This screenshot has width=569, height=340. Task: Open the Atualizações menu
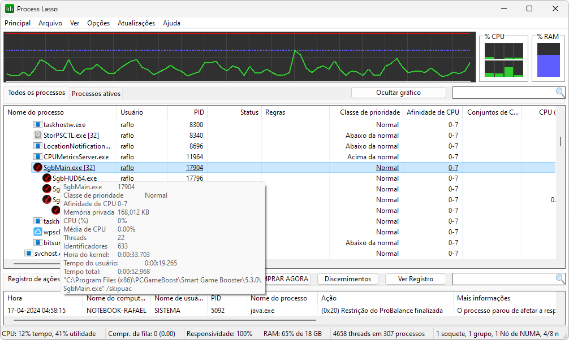(136, 23)
